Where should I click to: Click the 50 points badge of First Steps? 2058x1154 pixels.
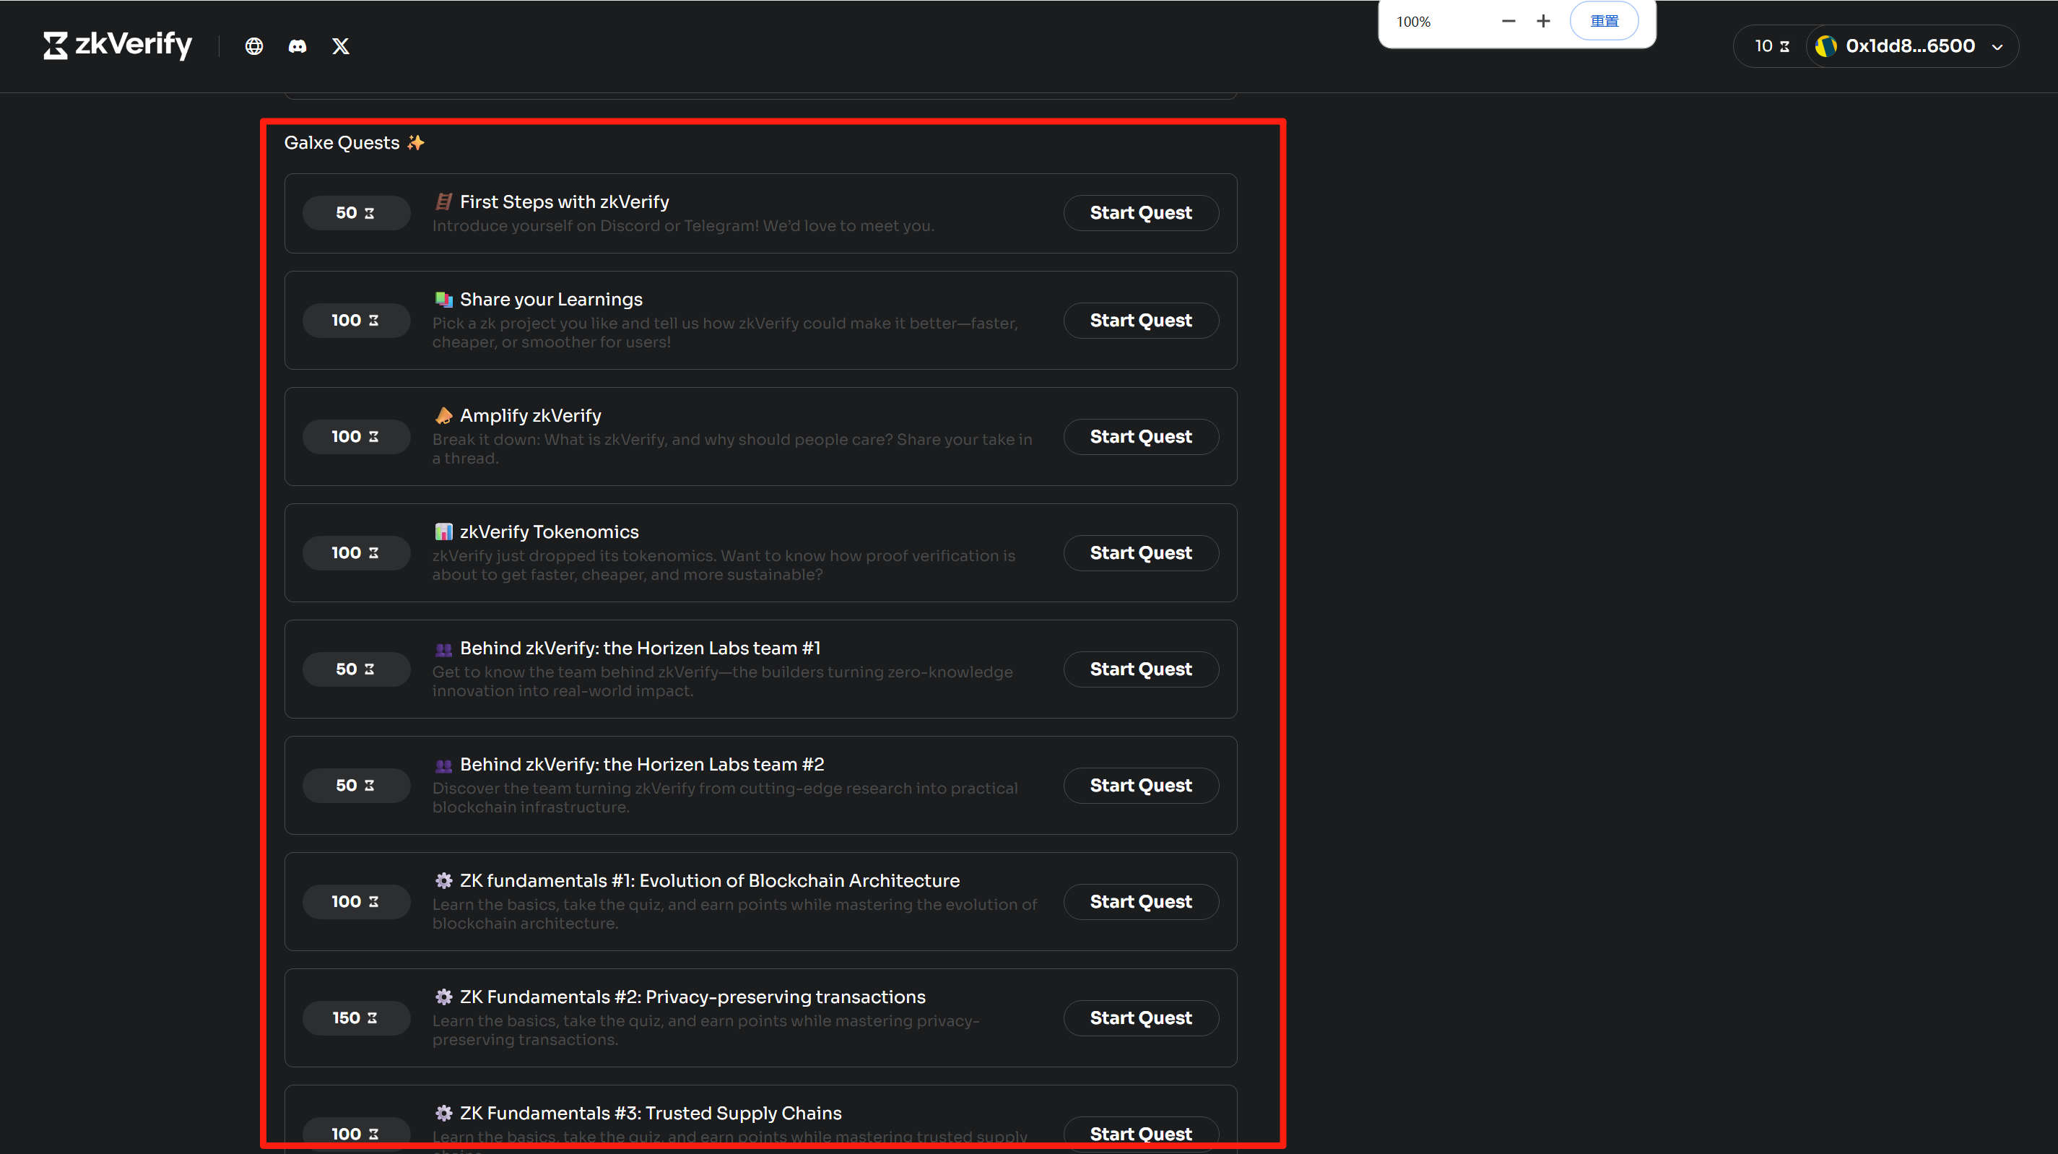point(356,213)
